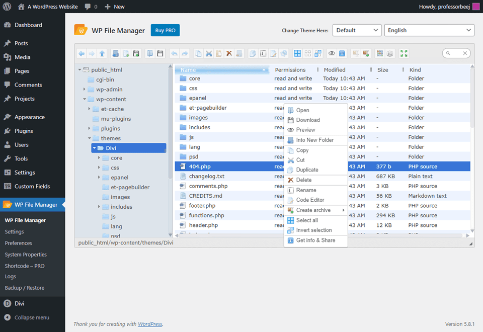Click the Buy PRO button
Image resolution: width=483 pixels, height=332 pixels.
[165, 30]
